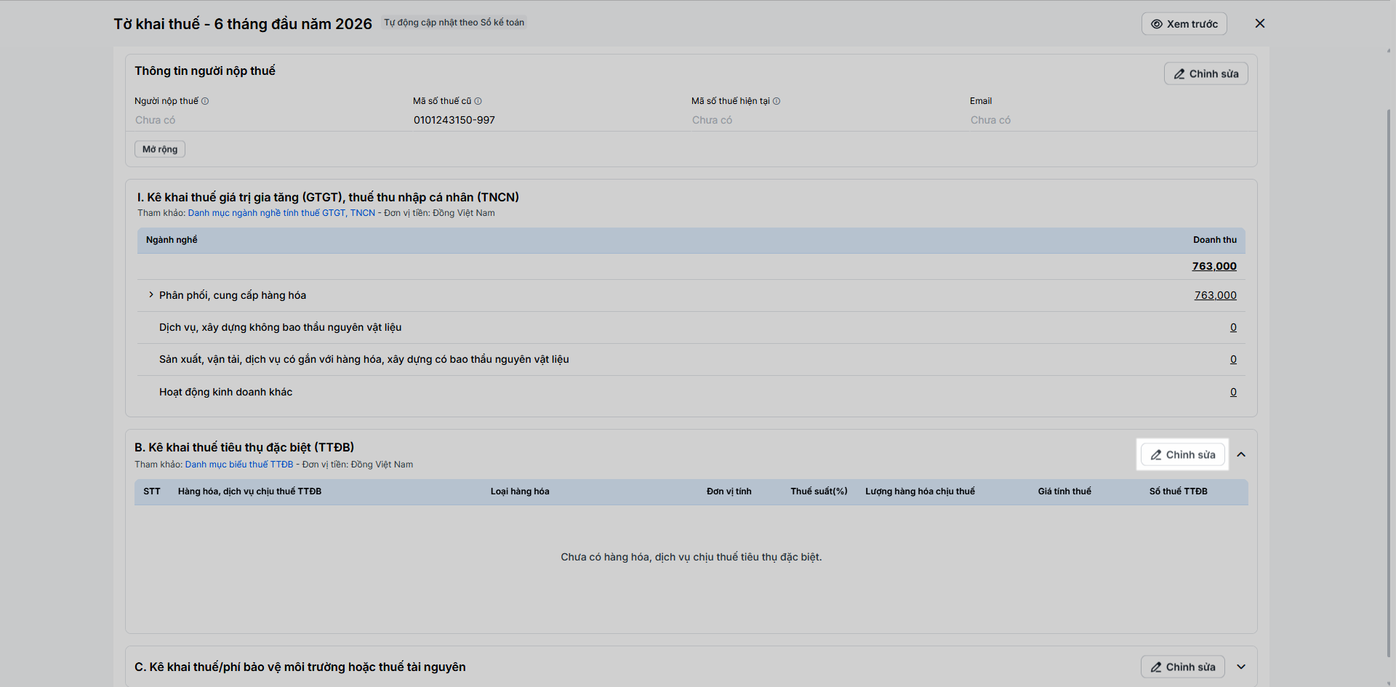The width and height of the screenshot is (1396, 687).
Task: Click Chỉnh sửa in the TTĐB section
Action: click(x=1182, y=454)
